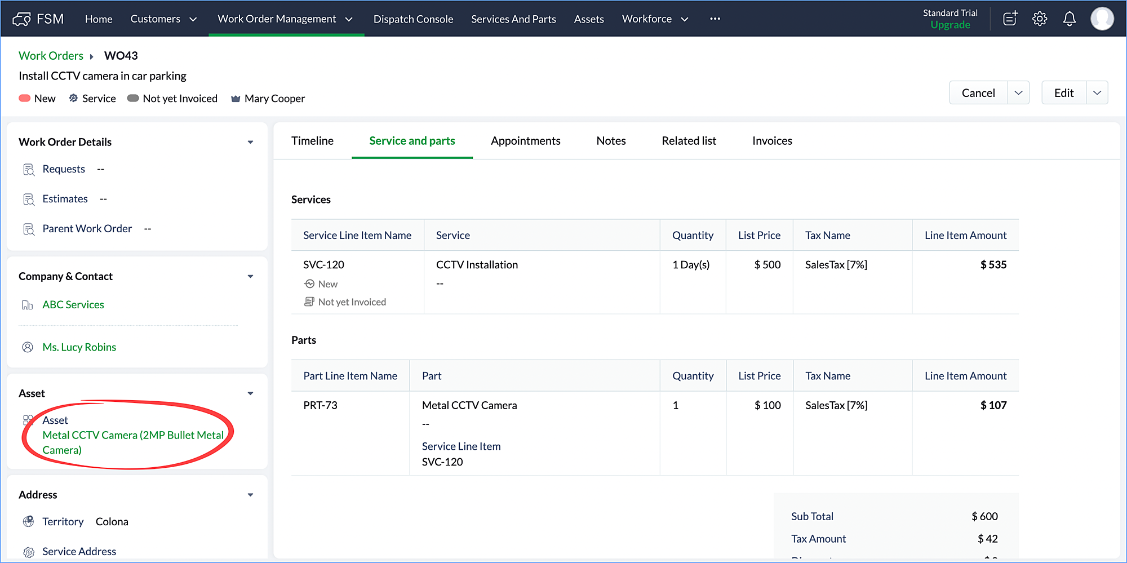Open the Dispatch Console menu item
1127x563 pixels.
coord(413,19)
